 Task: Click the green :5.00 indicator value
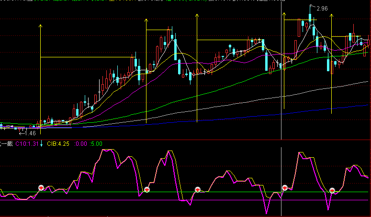pyautogui.click(x=96, y=143)
